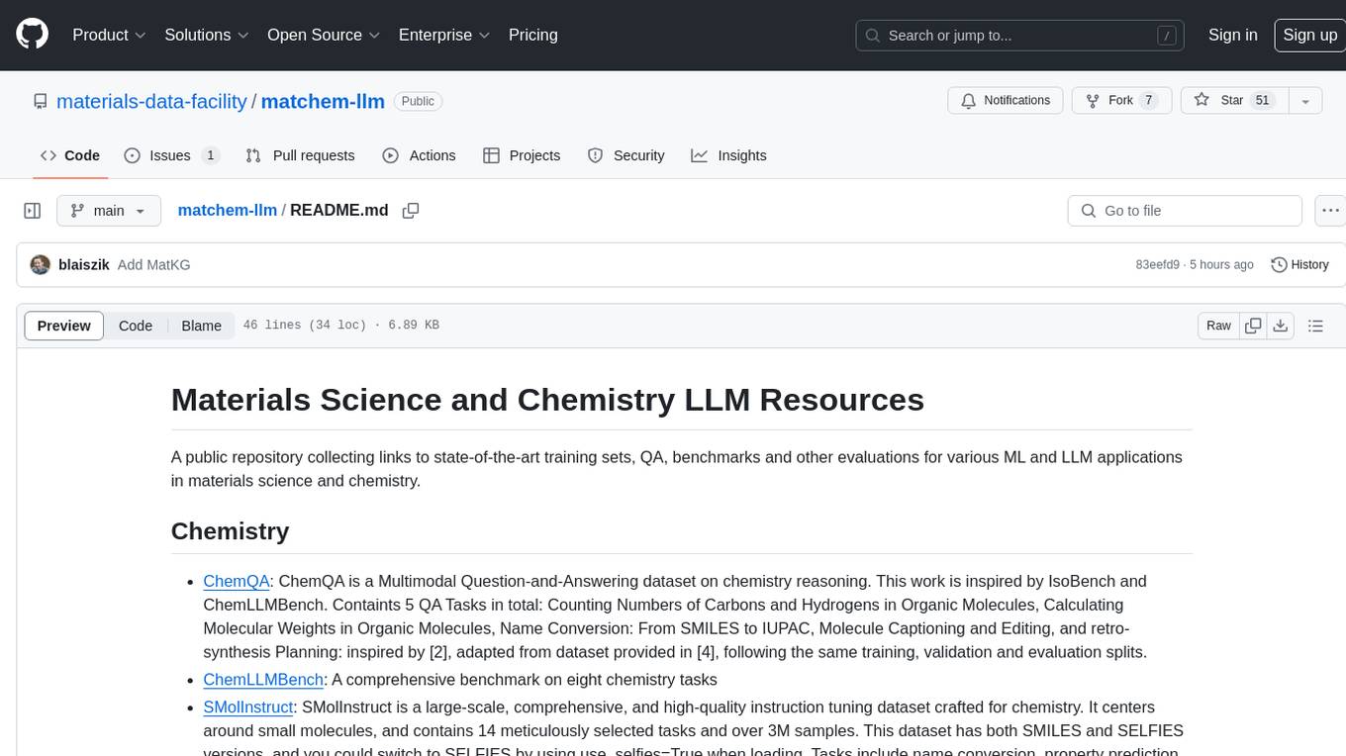Download the raw README file

1280,326
